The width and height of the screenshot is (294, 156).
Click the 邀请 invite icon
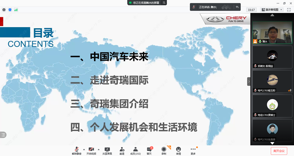122,150
